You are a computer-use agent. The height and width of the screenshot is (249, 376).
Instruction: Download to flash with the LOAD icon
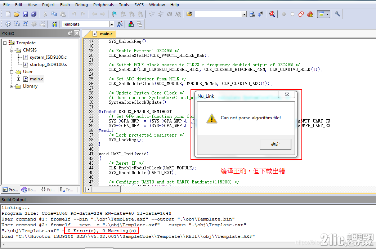(x=54, y=24)
